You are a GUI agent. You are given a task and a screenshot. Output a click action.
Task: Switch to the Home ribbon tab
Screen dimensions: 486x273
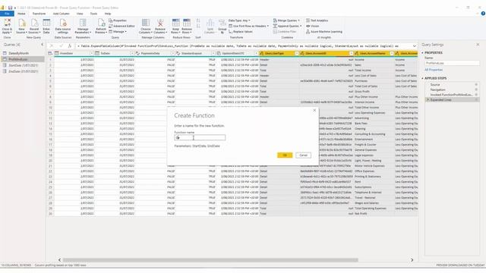[x=21, y=14]
